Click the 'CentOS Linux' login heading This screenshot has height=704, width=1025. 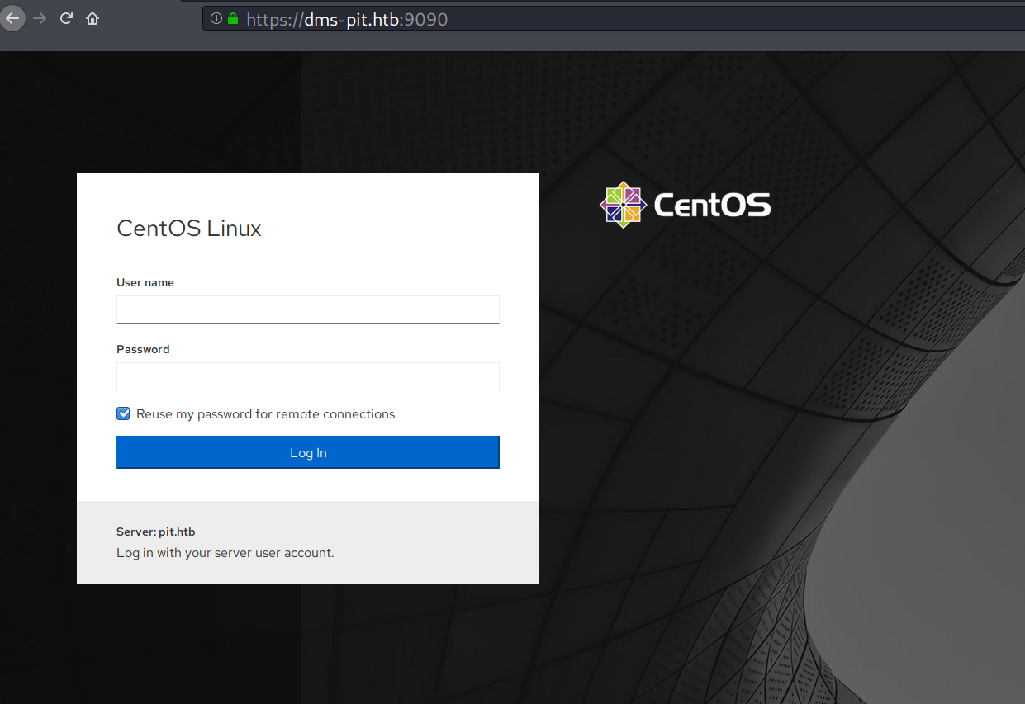pyautogui.click(x=189, y=229)
